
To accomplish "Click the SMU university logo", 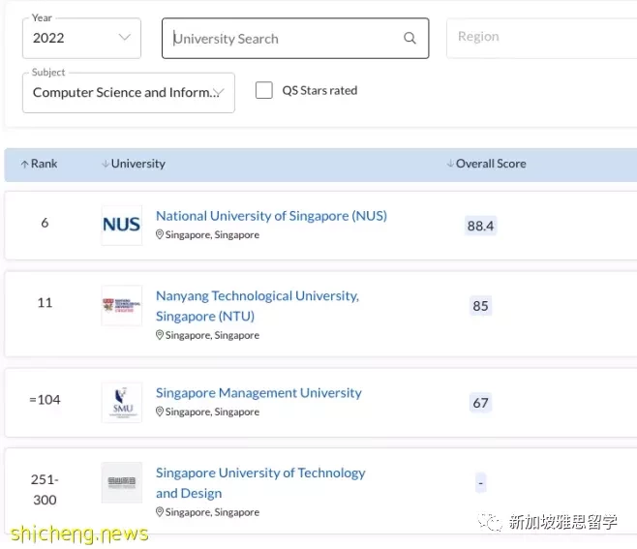I will (121, 402).
